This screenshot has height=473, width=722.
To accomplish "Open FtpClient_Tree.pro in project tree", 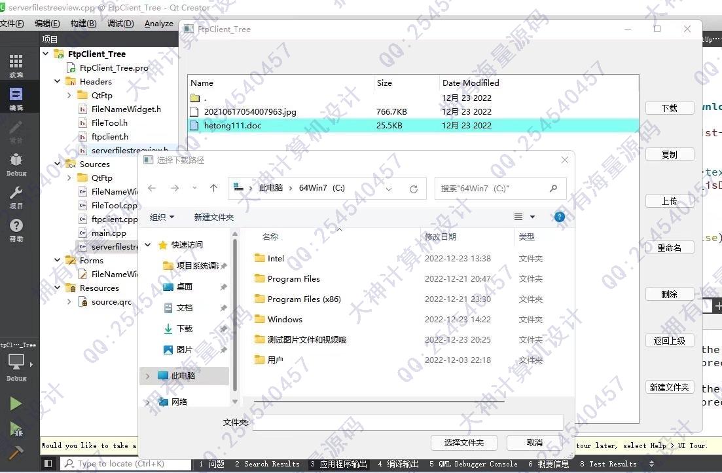I will pyautogui.click(x=114, y=67).
